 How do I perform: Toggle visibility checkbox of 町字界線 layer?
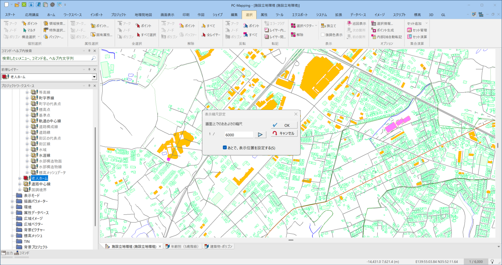pos(34,98)
